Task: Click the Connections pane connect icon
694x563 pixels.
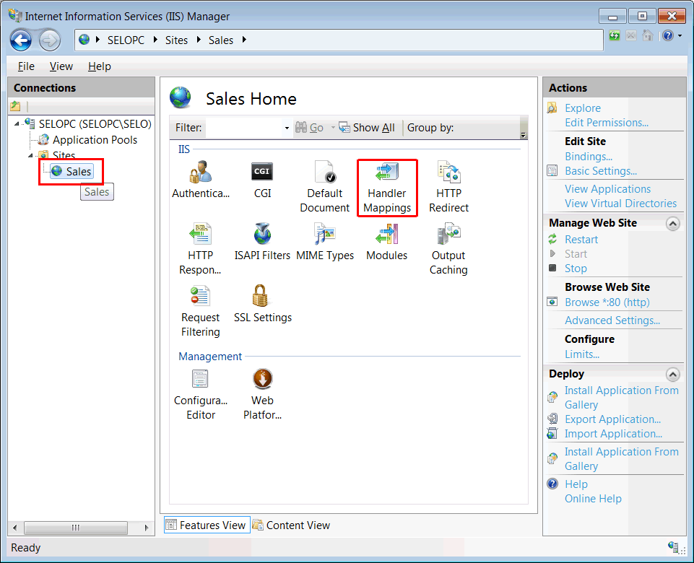Action: click(x=15, y=106)
